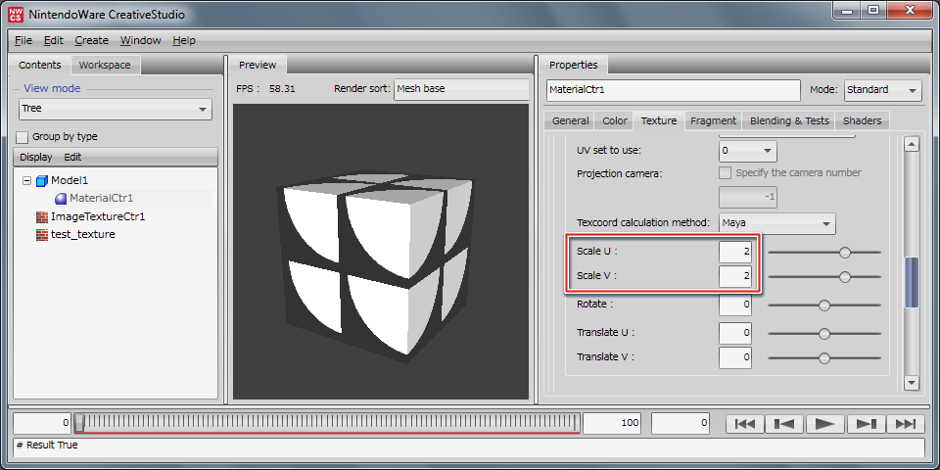Enable the Group by type checkbox

tap(23, 137)
